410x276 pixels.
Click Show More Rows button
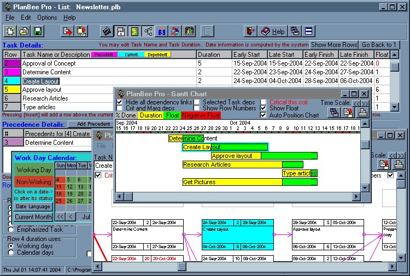coord(335,45)
